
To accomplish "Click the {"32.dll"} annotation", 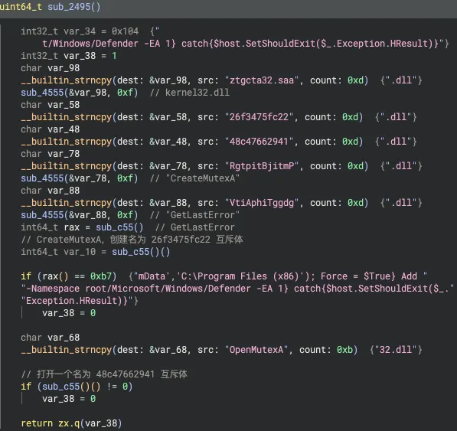I will (396, 349).
